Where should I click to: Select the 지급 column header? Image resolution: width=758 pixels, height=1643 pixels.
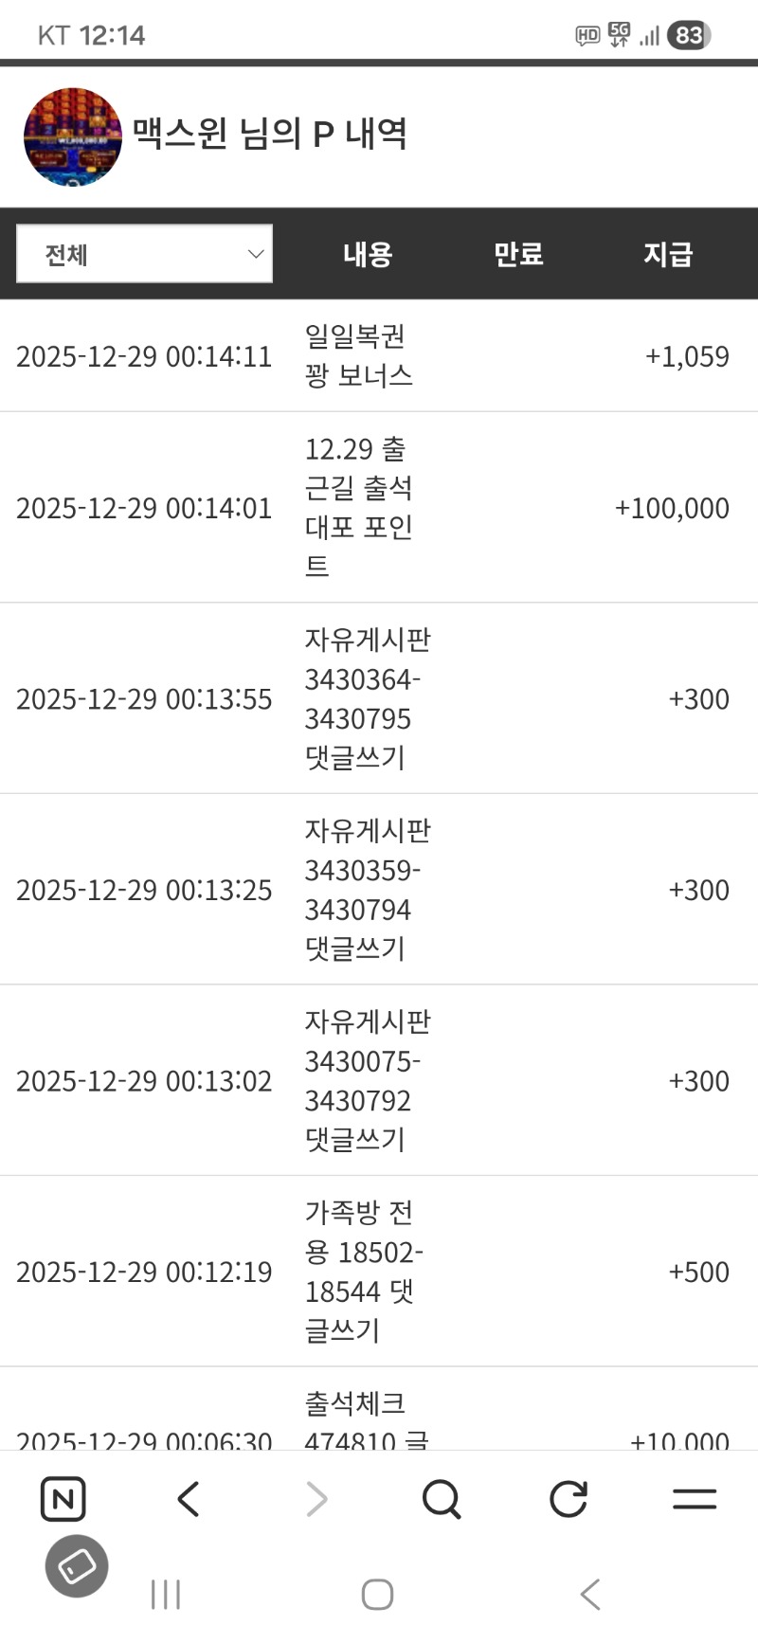coord(668,254)
